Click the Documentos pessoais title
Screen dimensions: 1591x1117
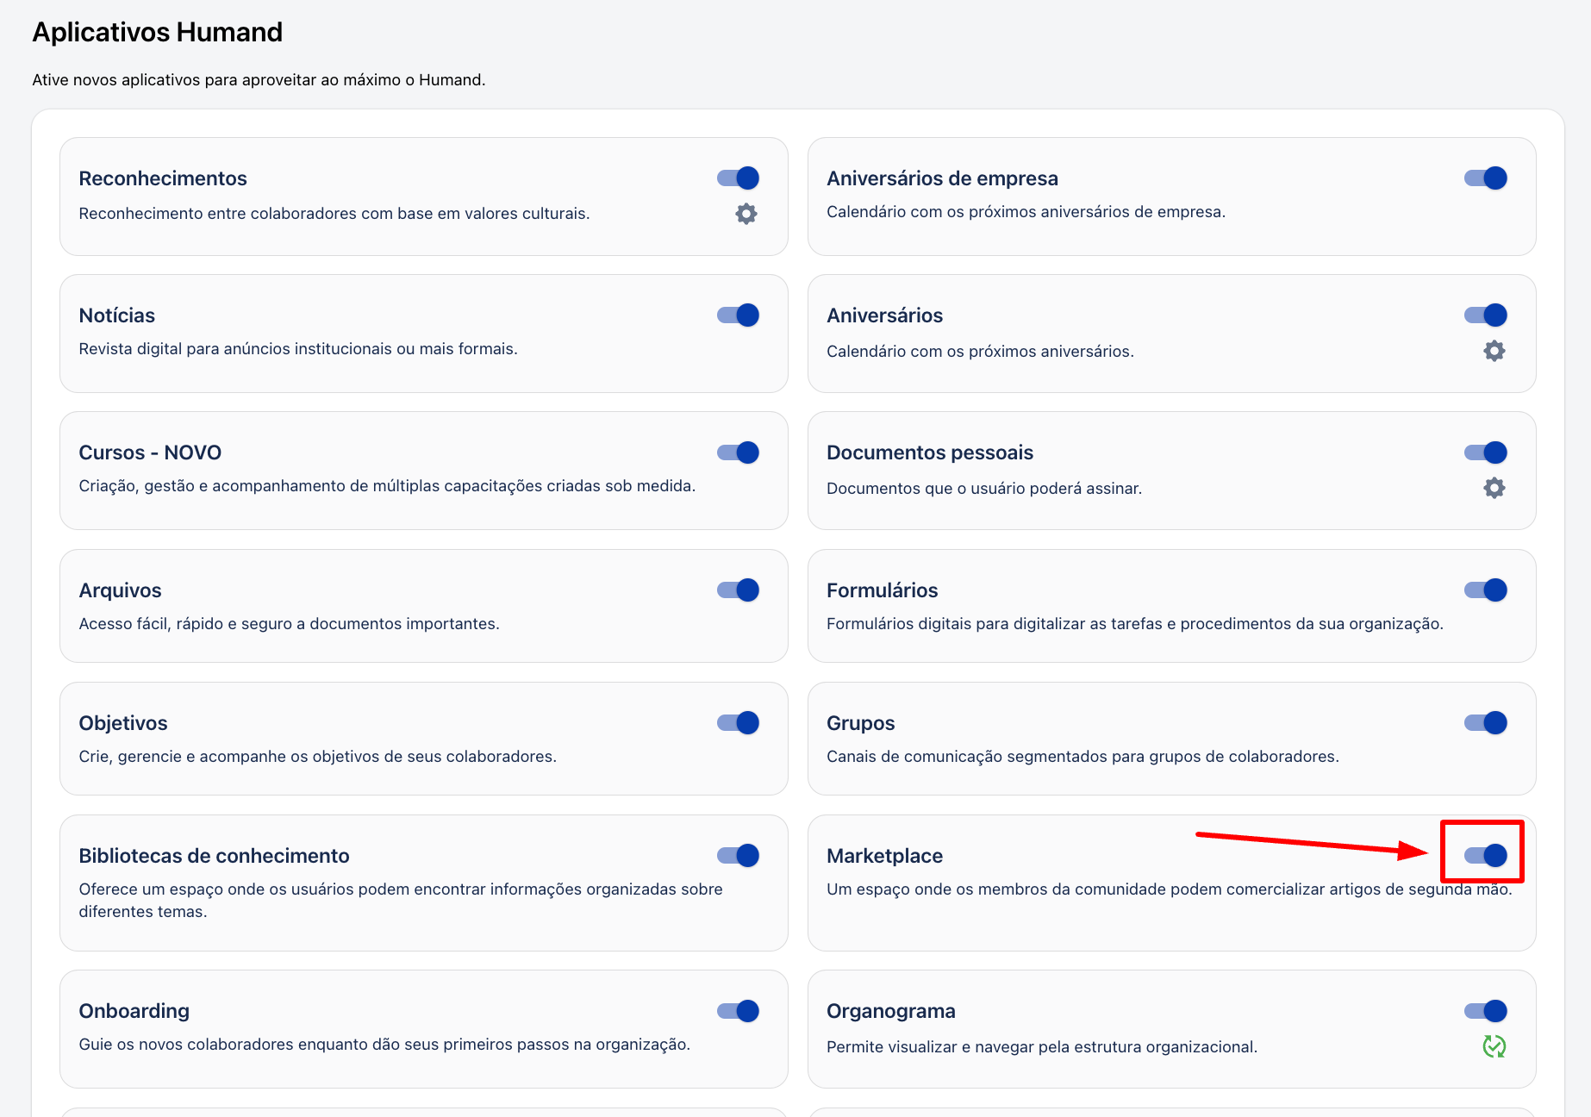pyautogui.click(x=930, y=452)
